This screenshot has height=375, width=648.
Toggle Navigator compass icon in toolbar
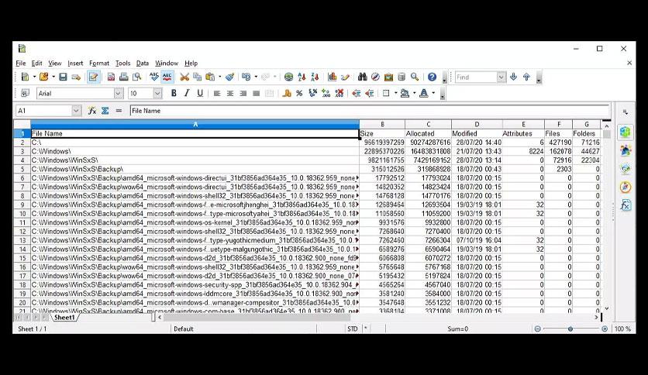point(375,77)
